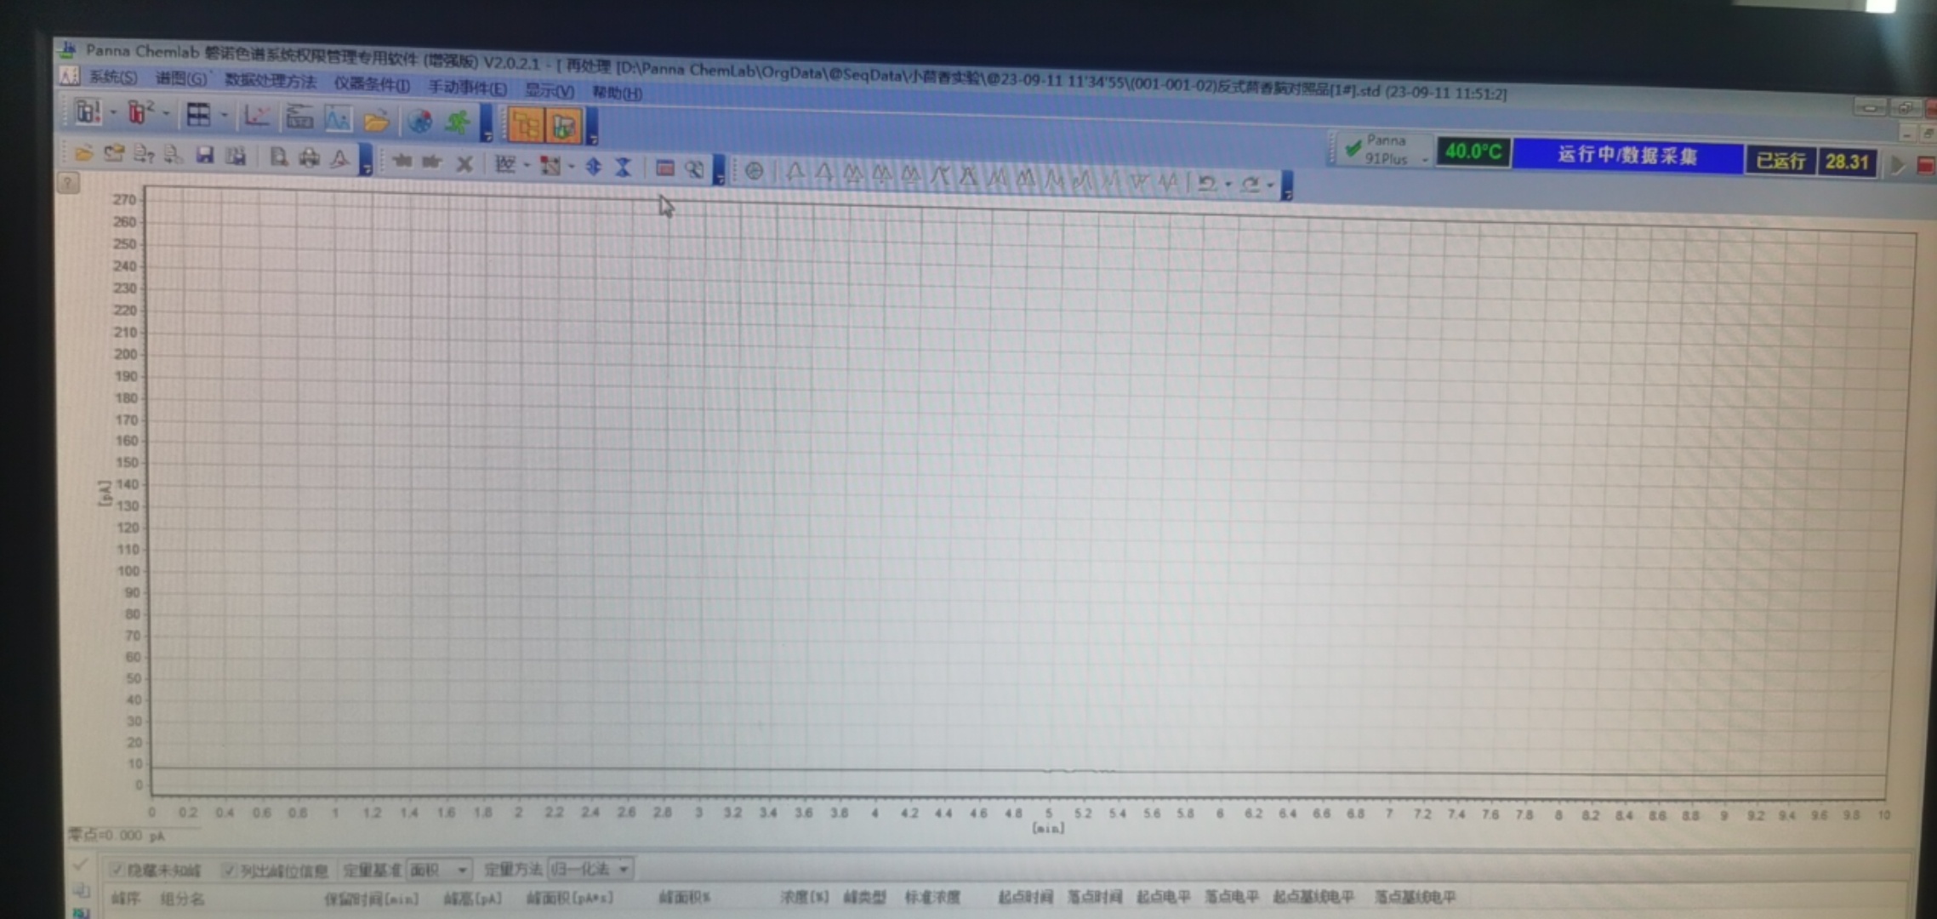1937x919 pixels.
Task: Click the instrument method parameters icon
Action: [299, 117]
